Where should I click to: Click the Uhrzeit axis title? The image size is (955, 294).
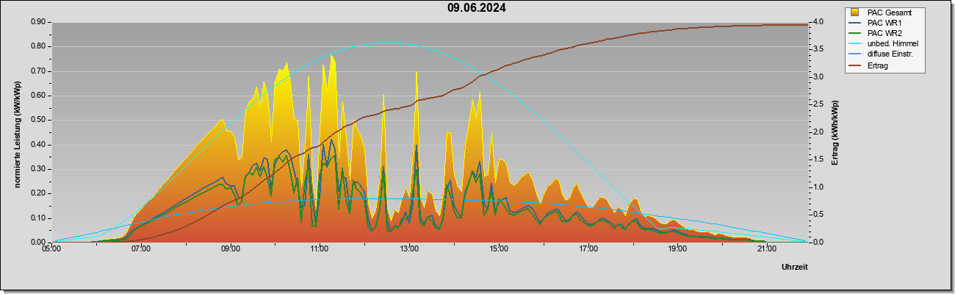794,268
